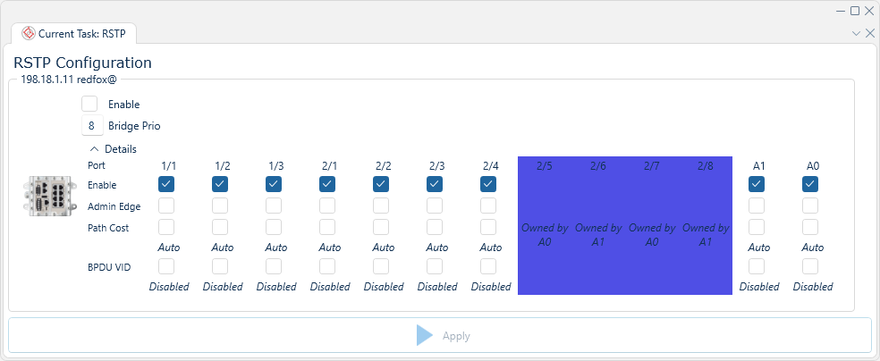The image size is (880, 361).
Task: Close the application window
Action: pos(869,11)
